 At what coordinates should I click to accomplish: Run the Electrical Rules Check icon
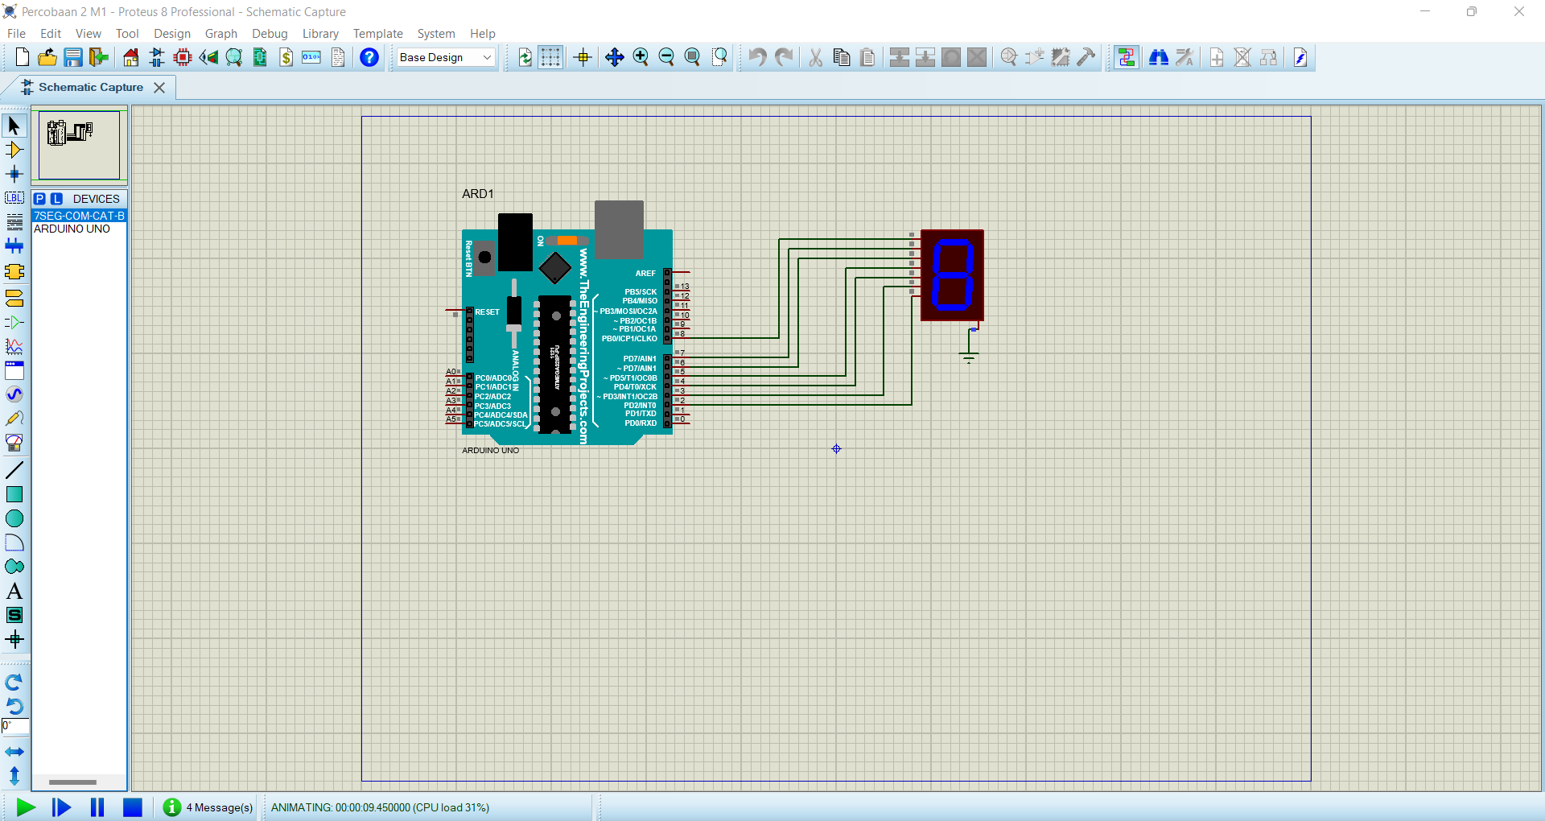[1300, 57]
